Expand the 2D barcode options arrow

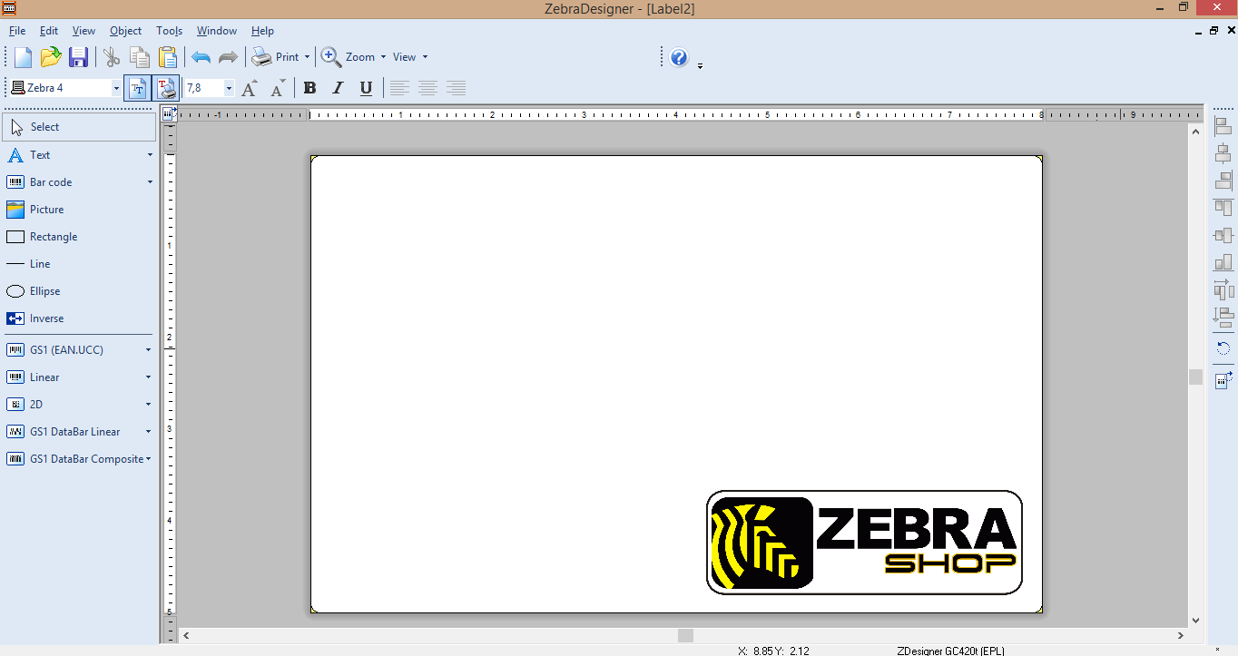click(148, 404)
